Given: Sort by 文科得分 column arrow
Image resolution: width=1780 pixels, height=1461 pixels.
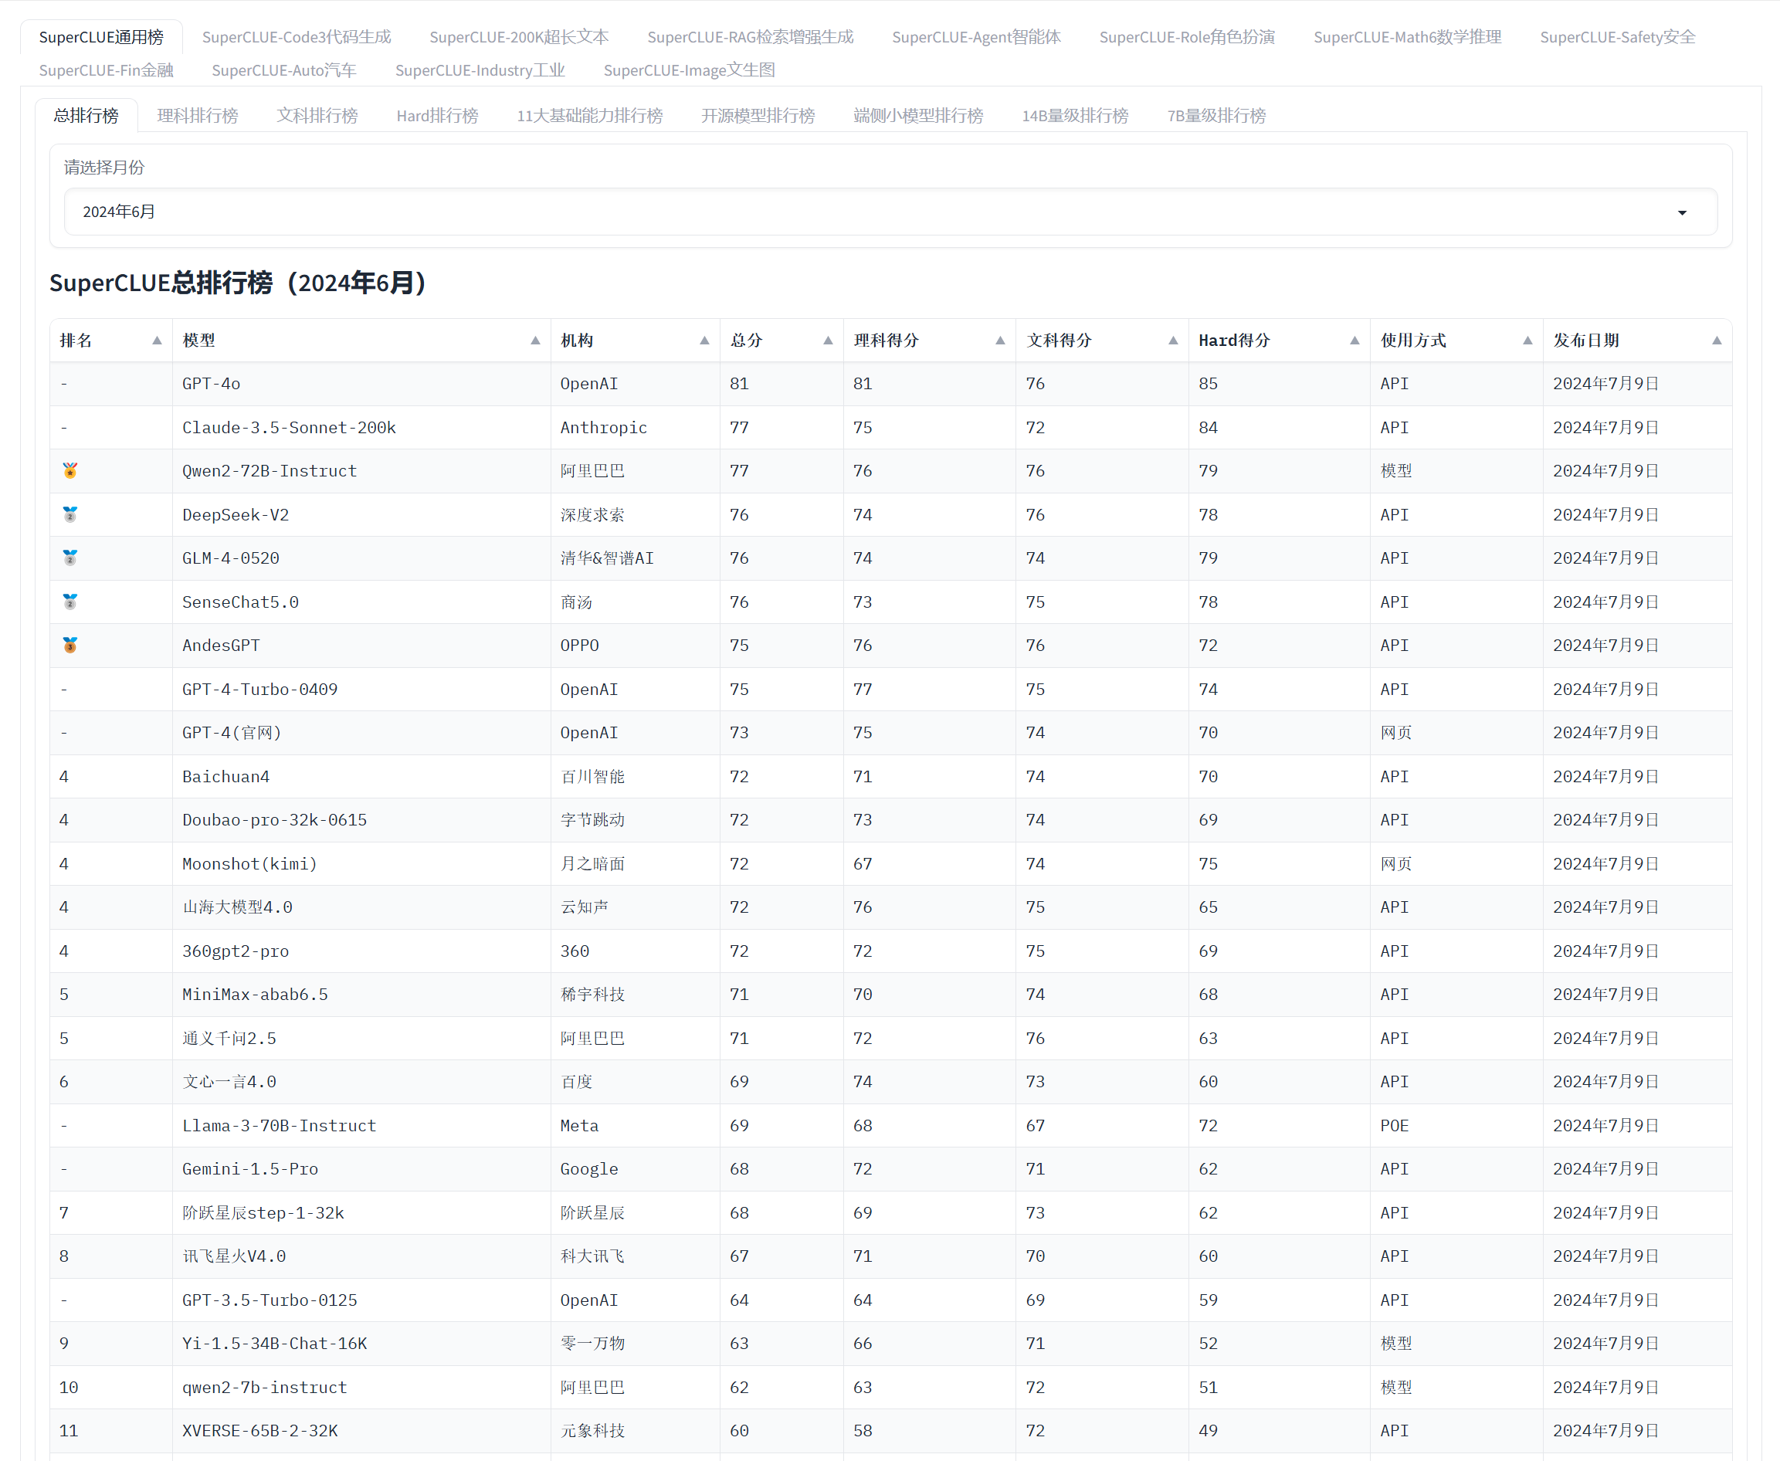Looking at the screenshot, I should pyautogui.click(x=1173, y=340).
